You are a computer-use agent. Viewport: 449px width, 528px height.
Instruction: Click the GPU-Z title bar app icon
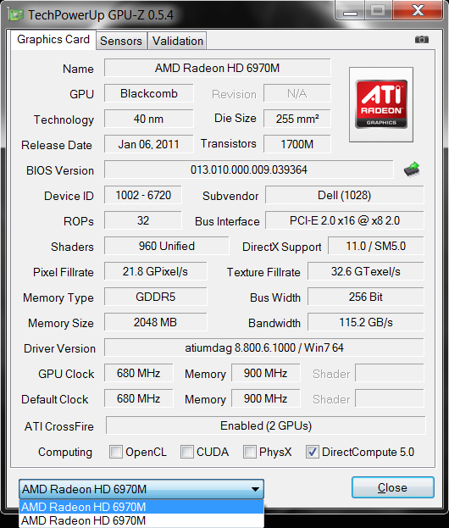pyautogui.click(x=15, y=14)
